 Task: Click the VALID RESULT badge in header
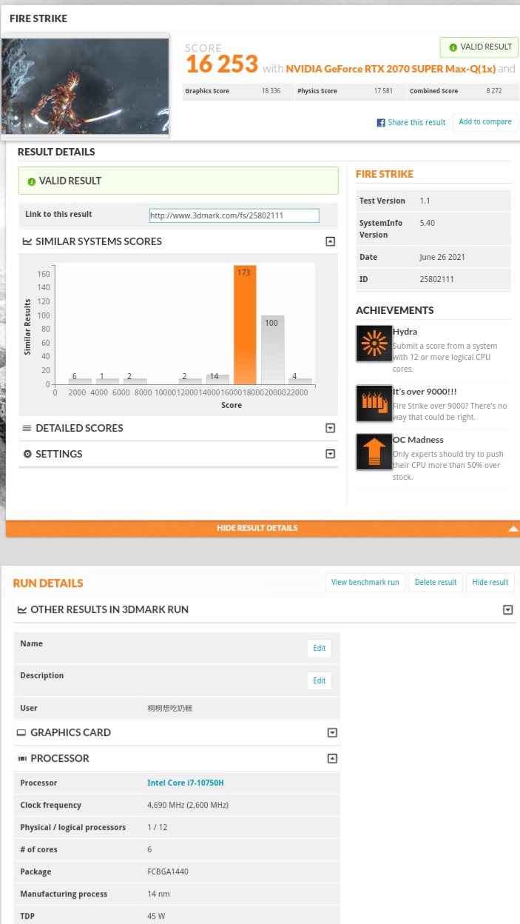point(479,47)
